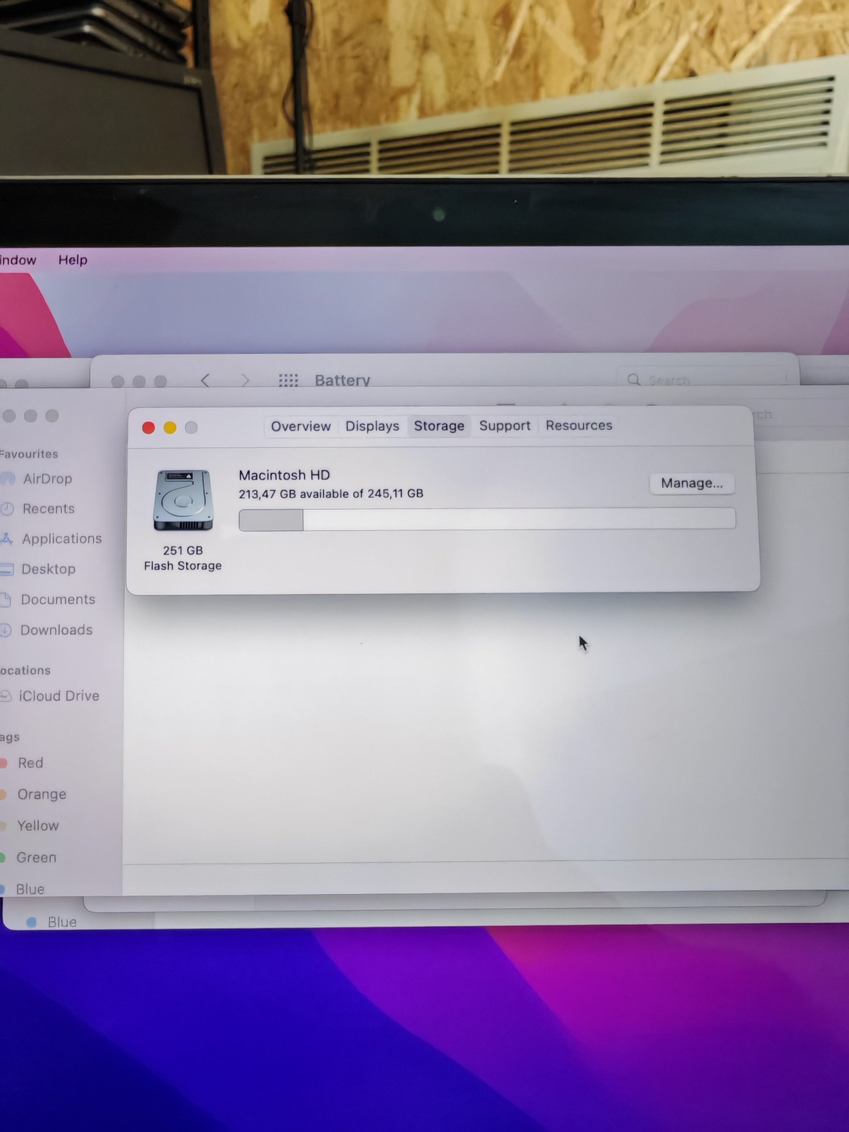Click the Macintosh HD drive icon
The width and height of the screenshot is (849, 1132).
183,500
